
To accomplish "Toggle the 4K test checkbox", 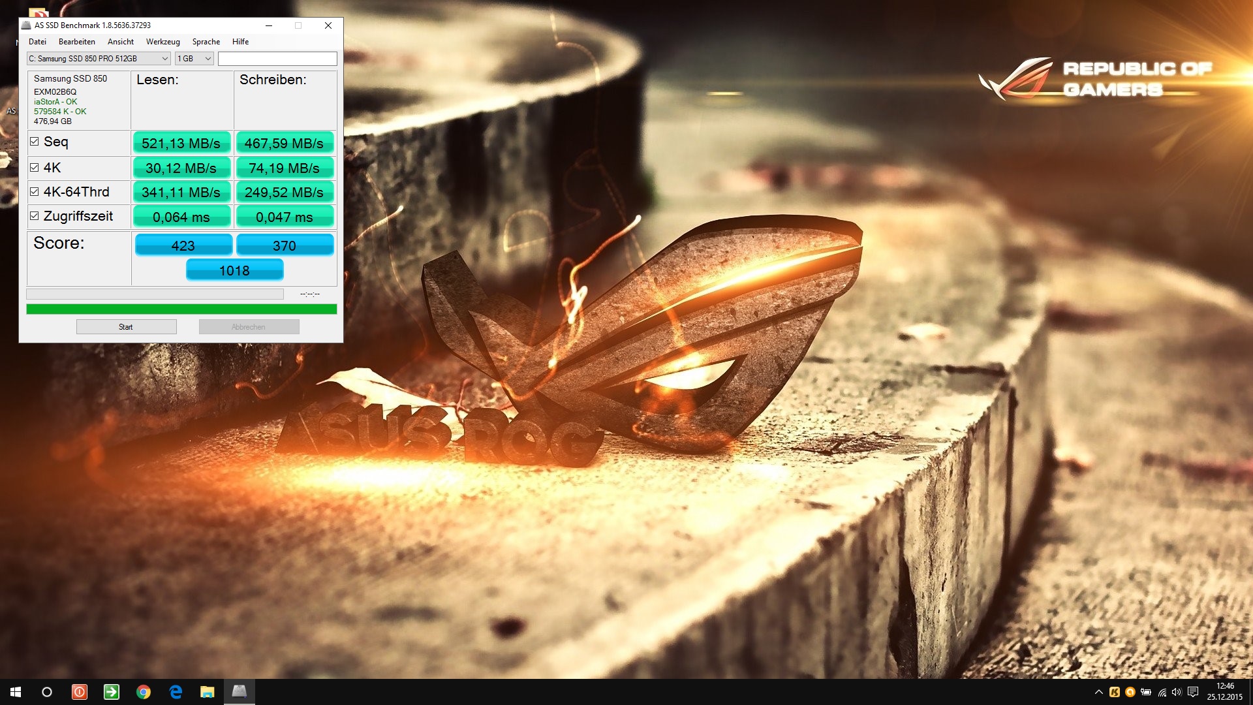I will coord(35,168).
